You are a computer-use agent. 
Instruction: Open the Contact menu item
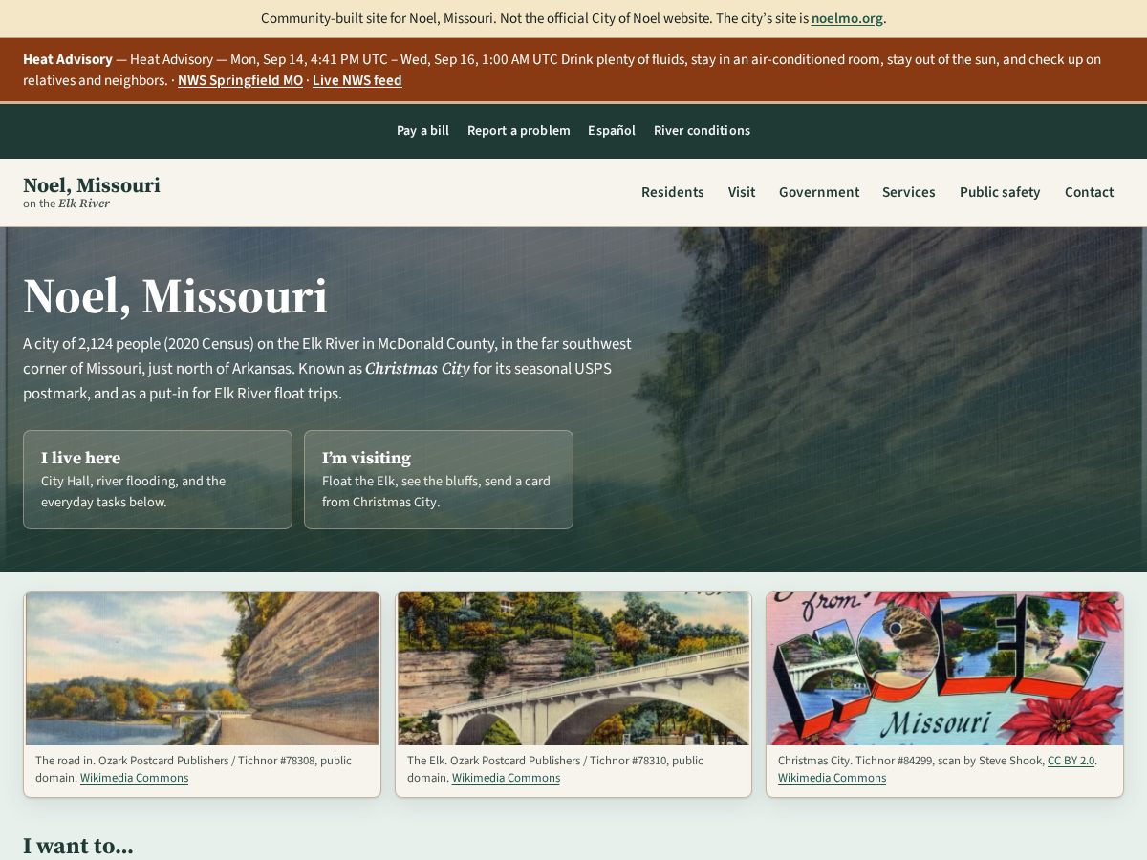1089,192
